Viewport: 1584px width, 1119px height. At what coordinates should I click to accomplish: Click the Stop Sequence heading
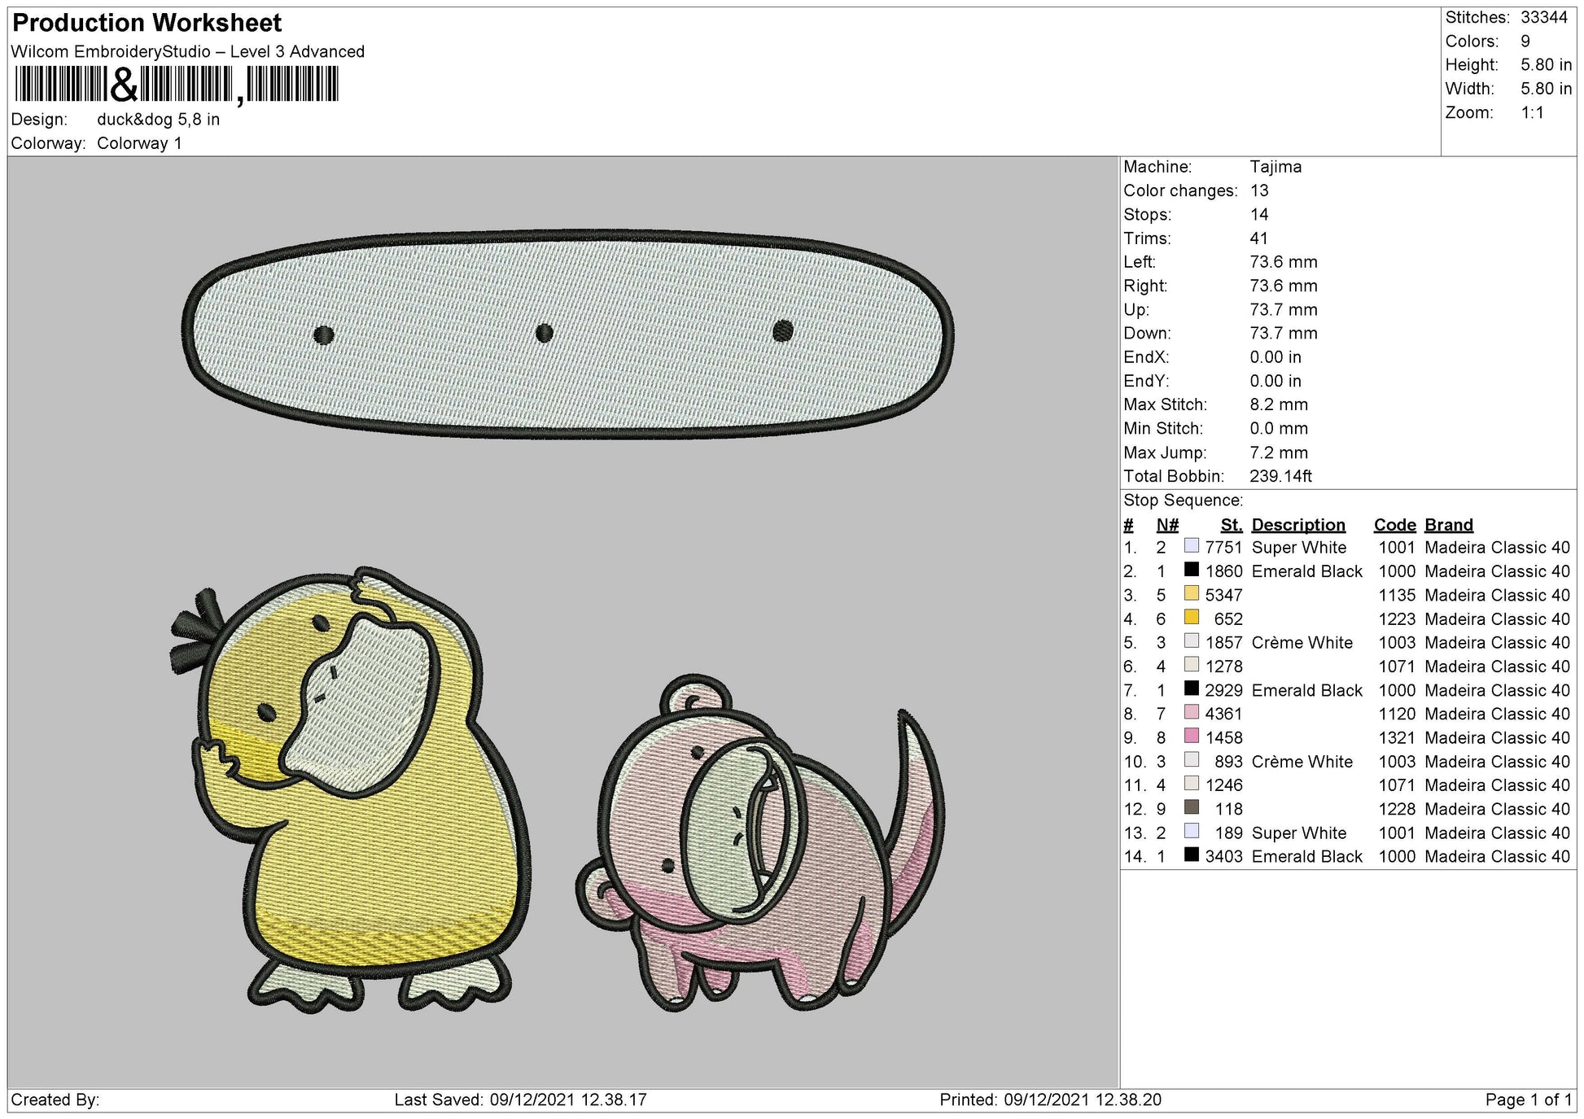pyautogui.click(x=1184, y=500)
